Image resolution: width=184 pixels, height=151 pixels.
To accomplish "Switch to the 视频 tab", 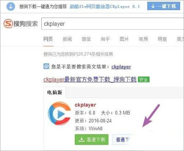I will (143, 39).
